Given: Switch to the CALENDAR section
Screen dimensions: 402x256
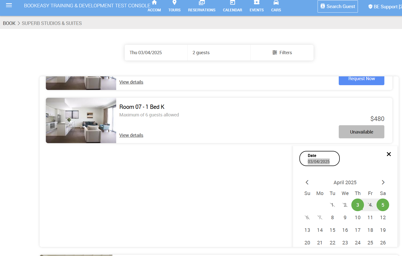Looking at the screenshot, I should point(232,6).
